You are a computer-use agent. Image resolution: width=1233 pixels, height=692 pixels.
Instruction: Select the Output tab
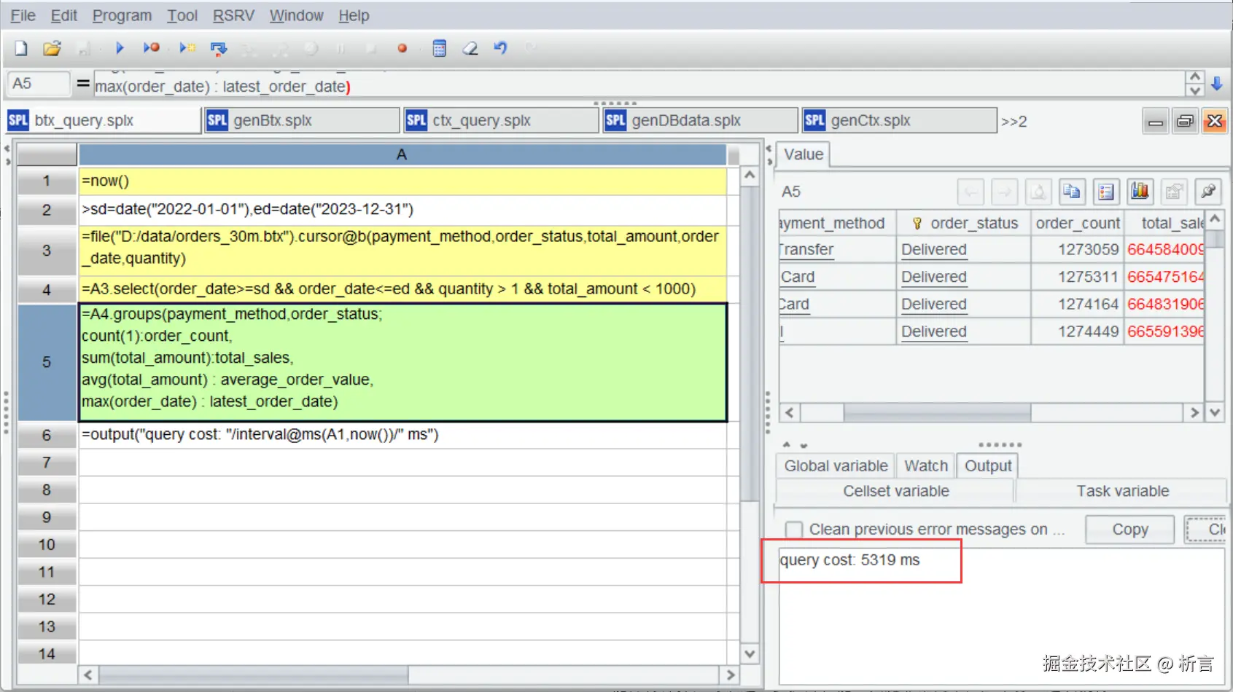(x=988, y=466)
